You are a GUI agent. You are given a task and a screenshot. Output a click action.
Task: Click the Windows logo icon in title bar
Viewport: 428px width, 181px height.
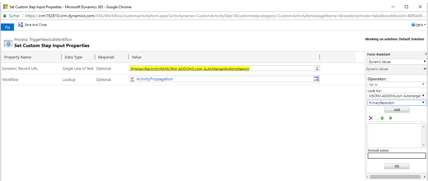(5, 6)
